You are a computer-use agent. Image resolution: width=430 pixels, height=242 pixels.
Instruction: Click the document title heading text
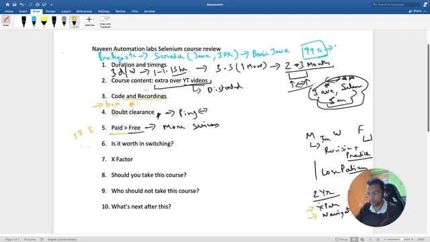(x=157, y=49)
